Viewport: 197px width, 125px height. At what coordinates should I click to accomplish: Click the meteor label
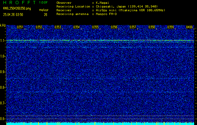44,10
